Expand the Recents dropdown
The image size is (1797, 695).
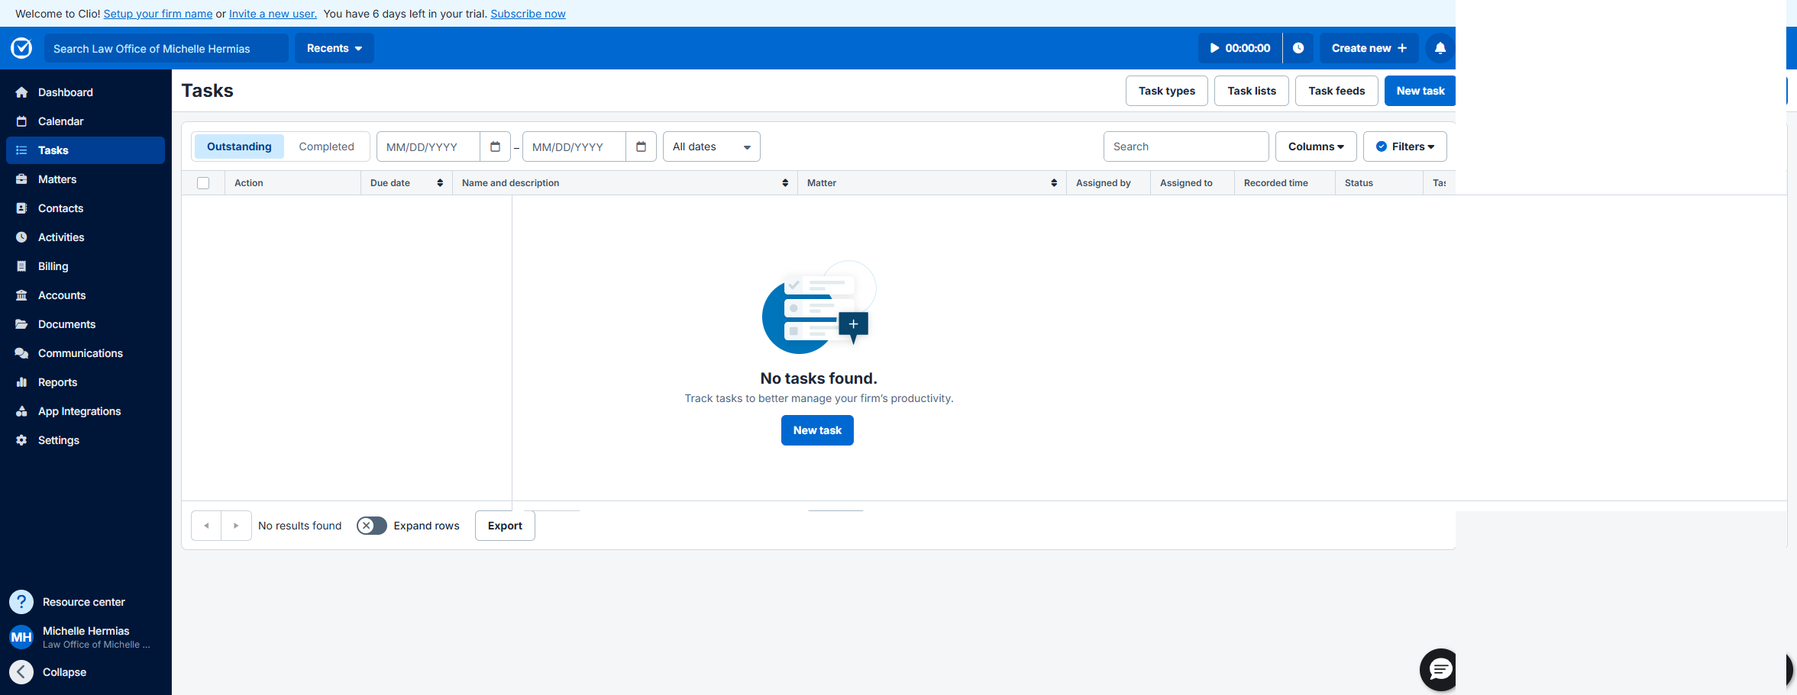(334, 48)
